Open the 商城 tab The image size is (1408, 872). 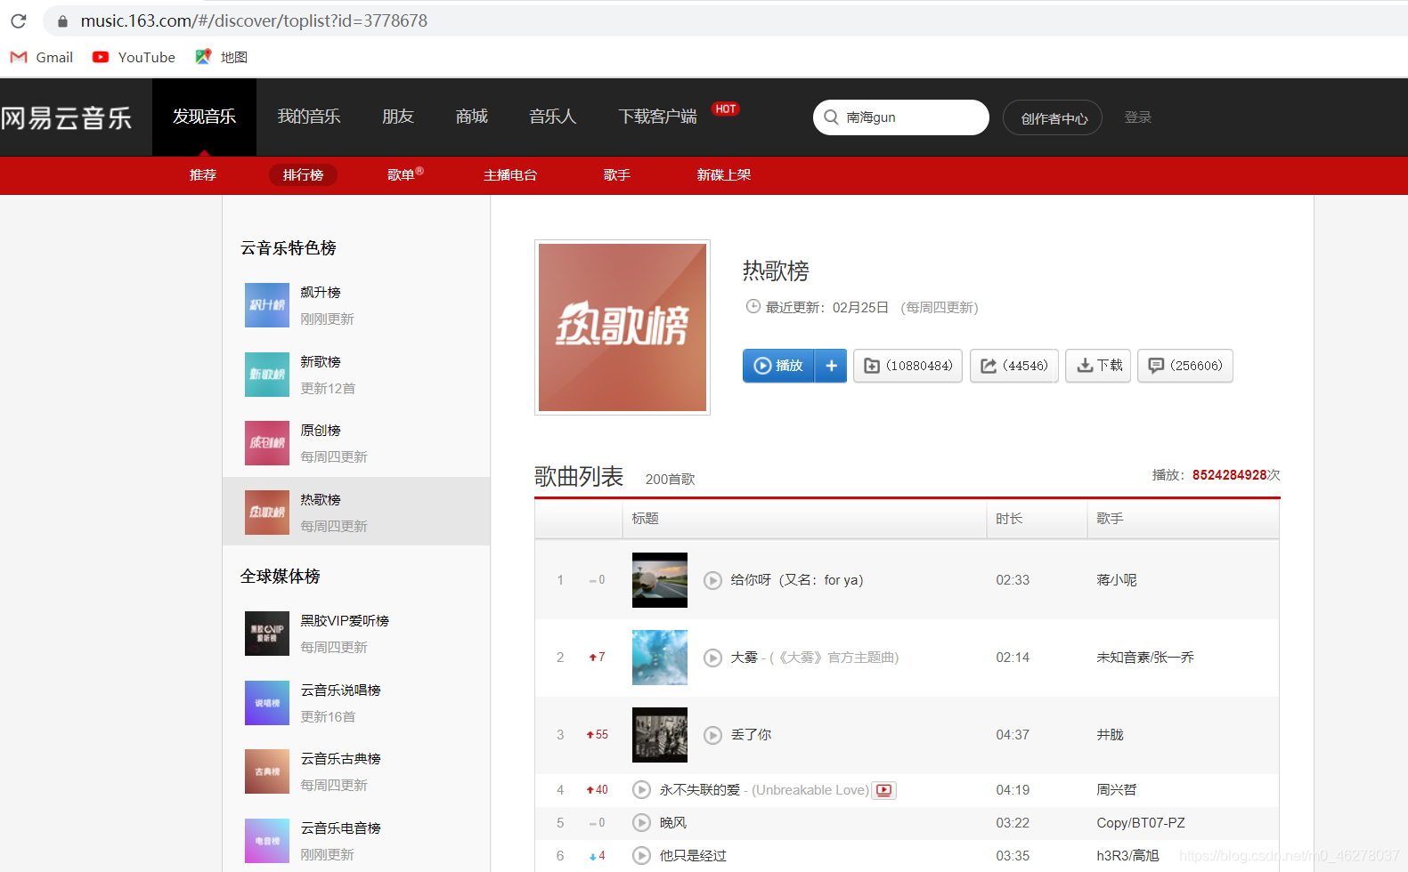(472, 117)
